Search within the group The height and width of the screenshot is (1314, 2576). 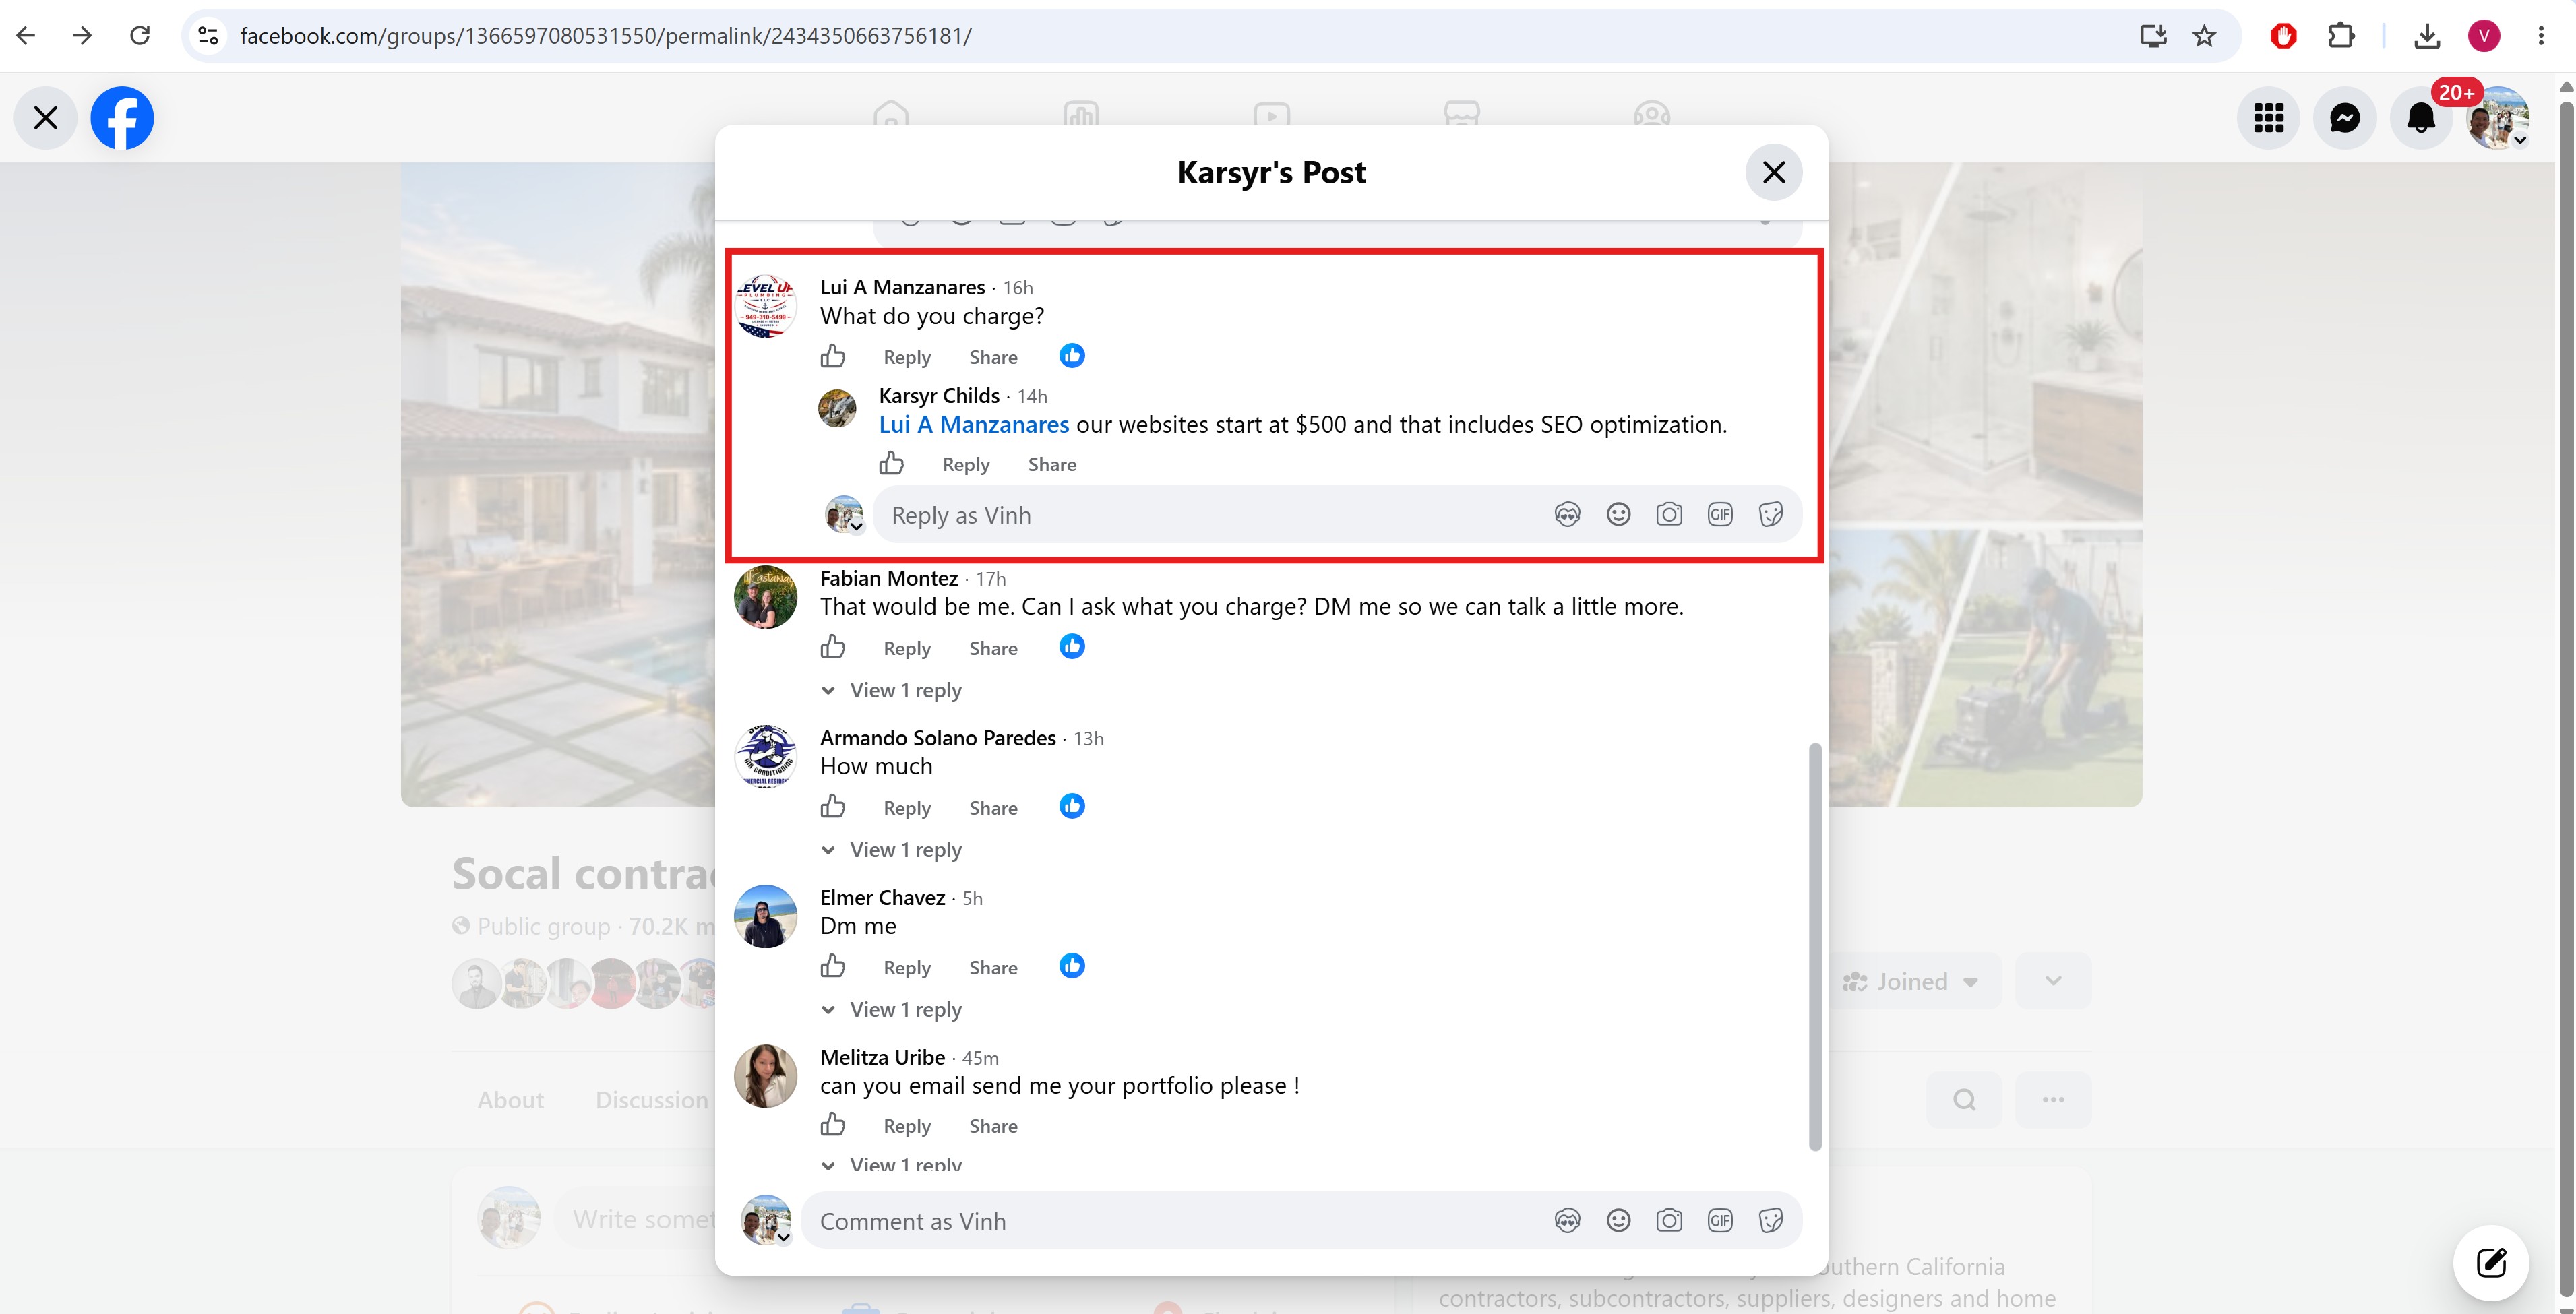pos(1964,1100)
